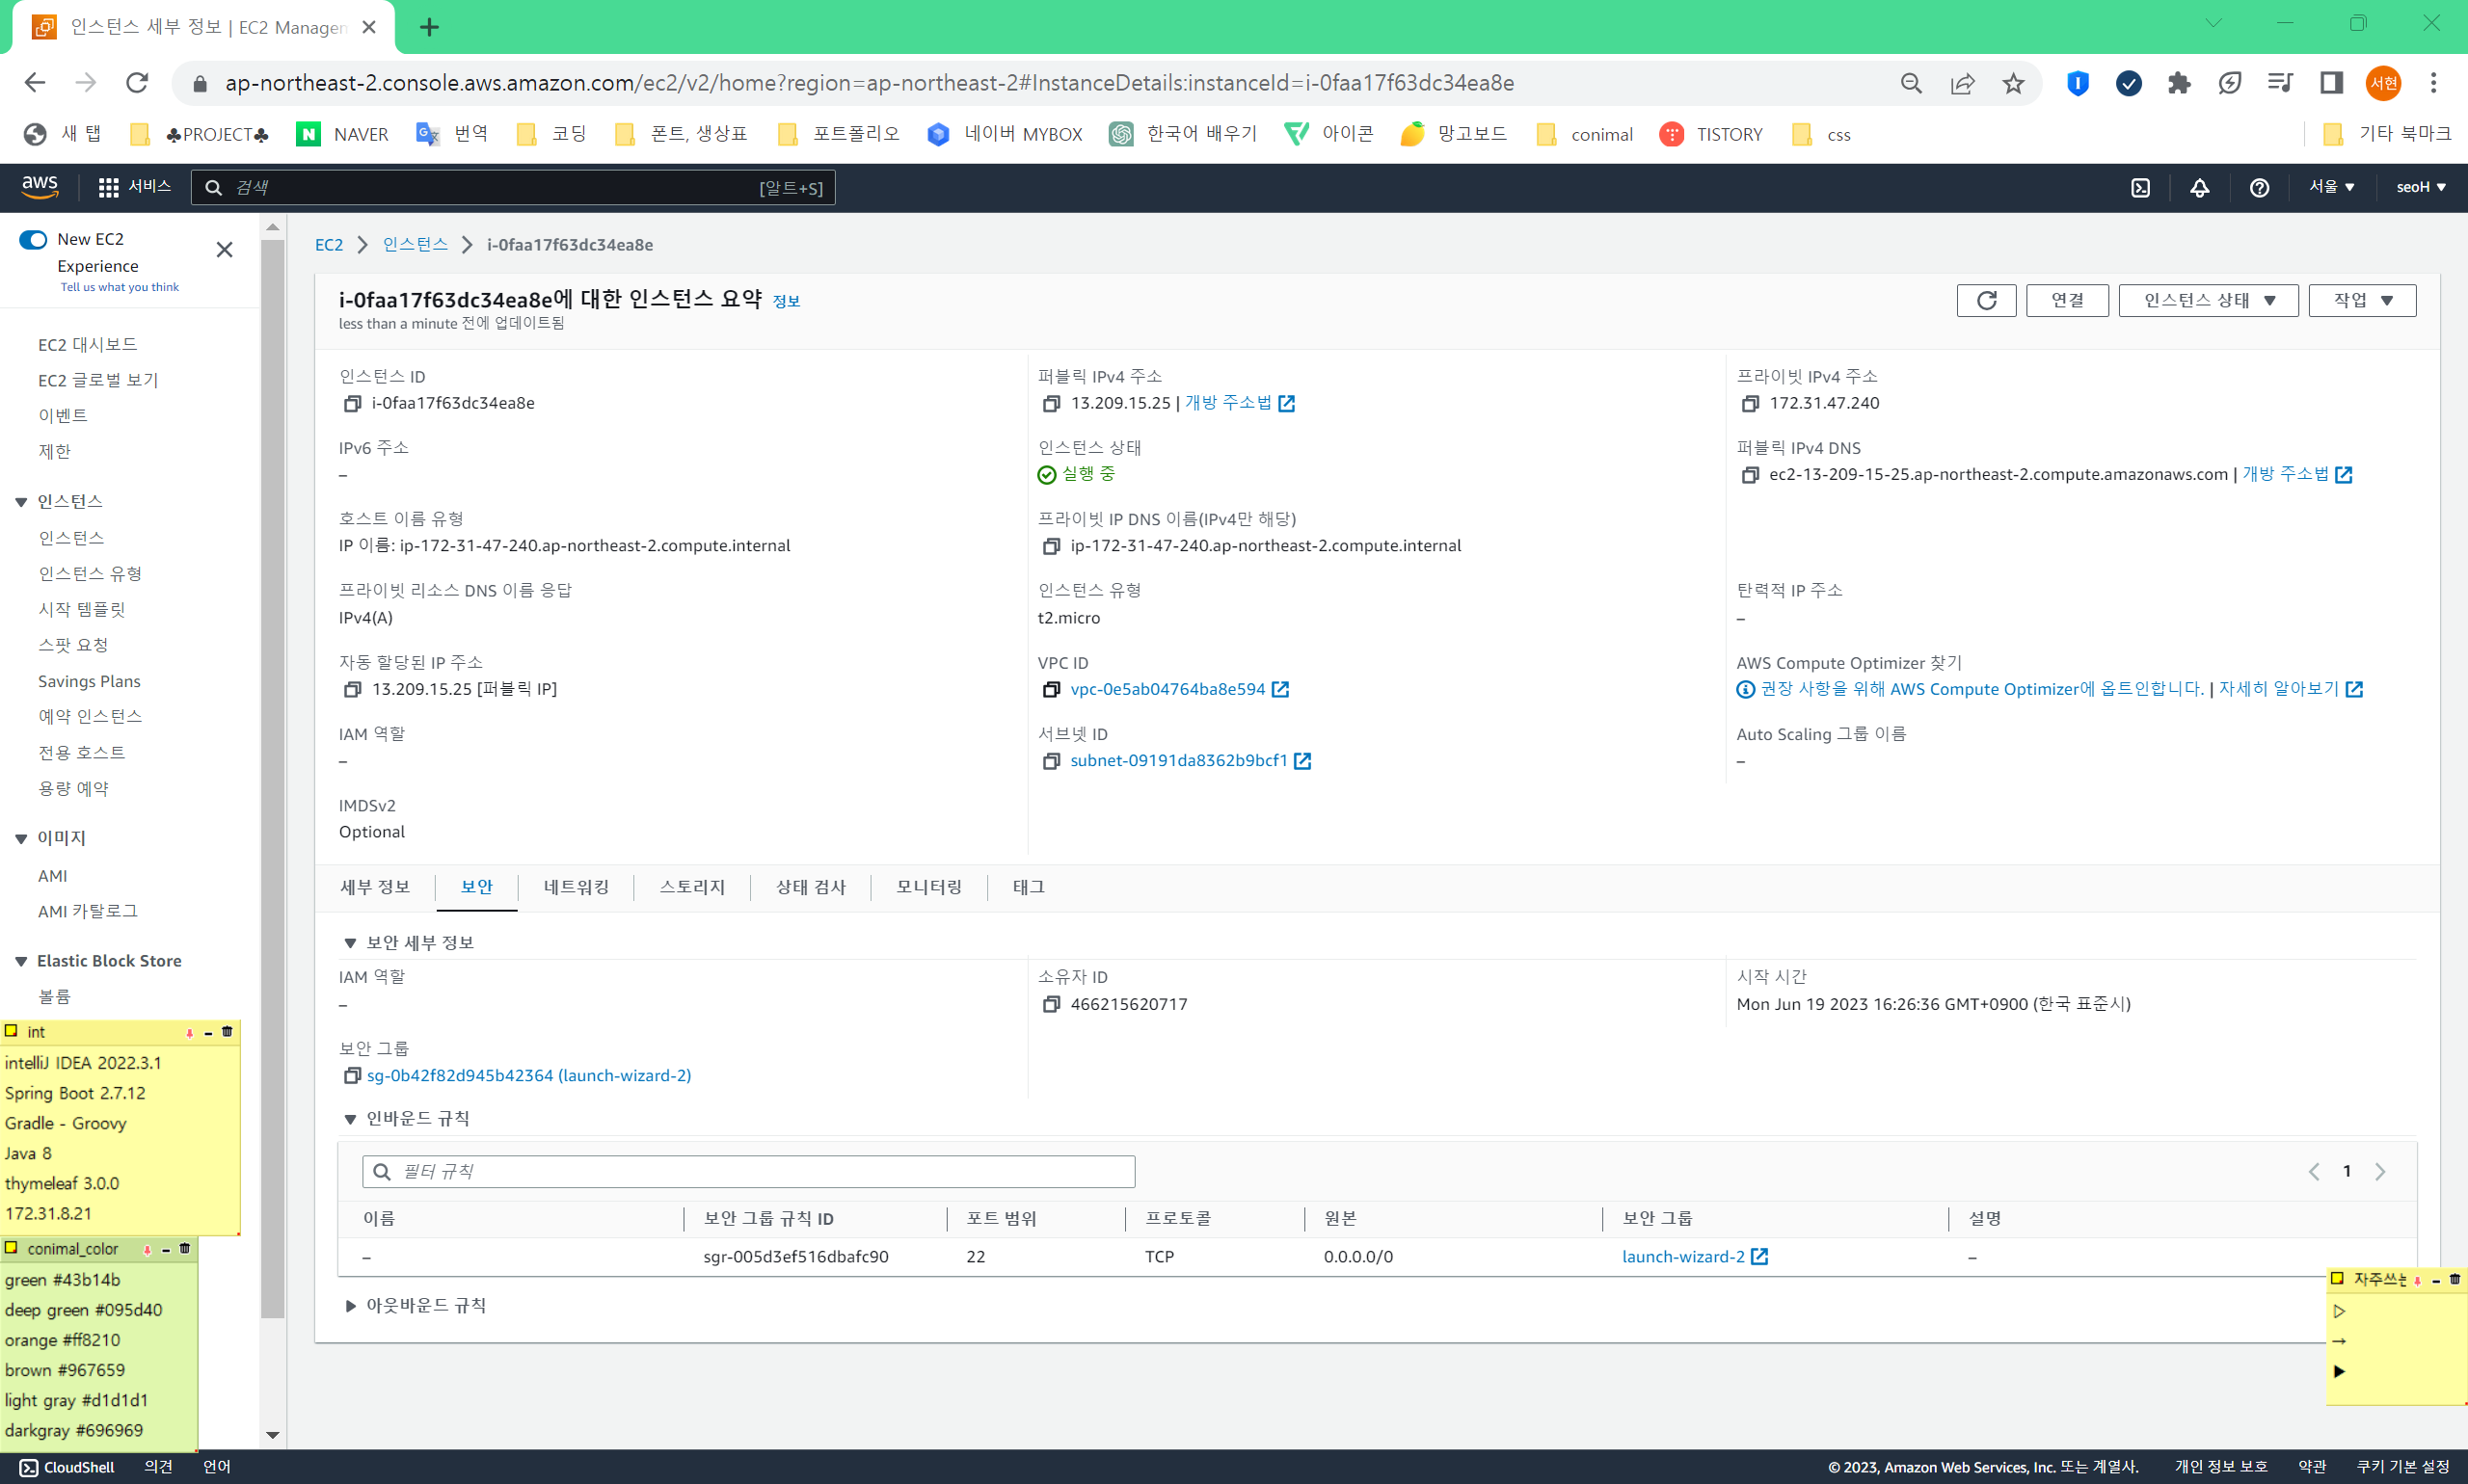The height and width of the screenshot is (1484, 2468).
Task: Open the browser extensions puzzle icon
Action: click(x=2179, y=83)
